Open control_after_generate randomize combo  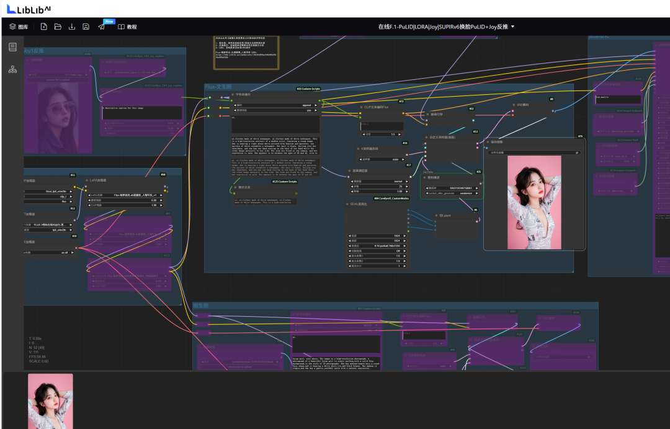point(452,193)
